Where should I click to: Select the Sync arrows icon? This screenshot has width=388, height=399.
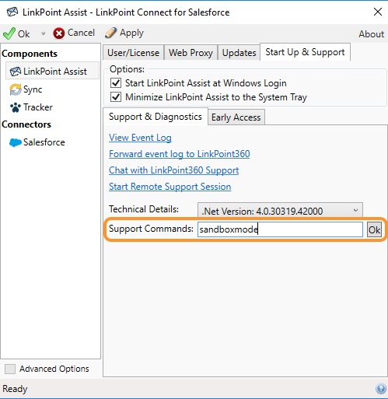(16, 89)
